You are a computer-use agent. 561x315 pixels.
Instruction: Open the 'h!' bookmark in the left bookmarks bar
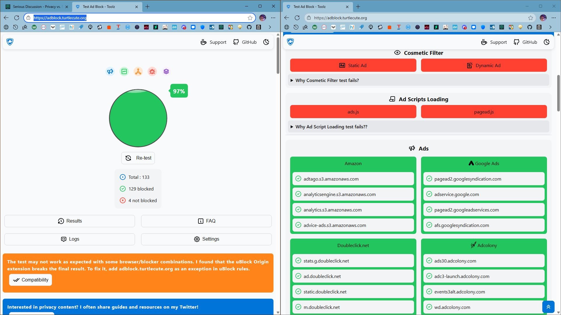tap(72, 27)
